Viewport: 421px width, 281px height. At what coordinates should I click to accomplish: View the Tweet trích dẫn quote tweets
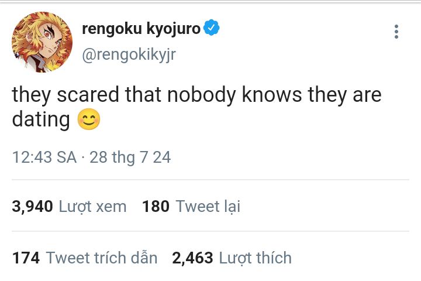(101, 258)
